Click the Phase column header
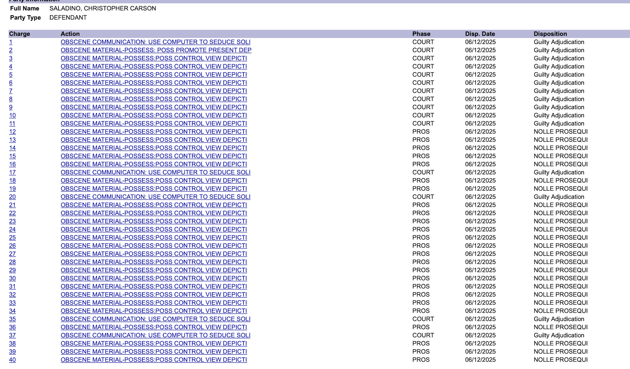 pyautogui.click(x=421, y=34)
